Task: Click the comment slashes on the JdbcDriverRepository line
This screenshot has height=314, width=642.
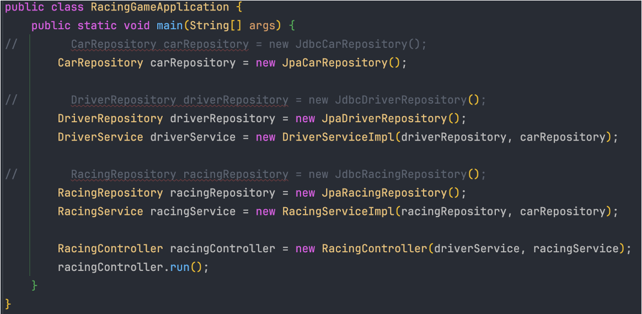Action: coord(11,100)
